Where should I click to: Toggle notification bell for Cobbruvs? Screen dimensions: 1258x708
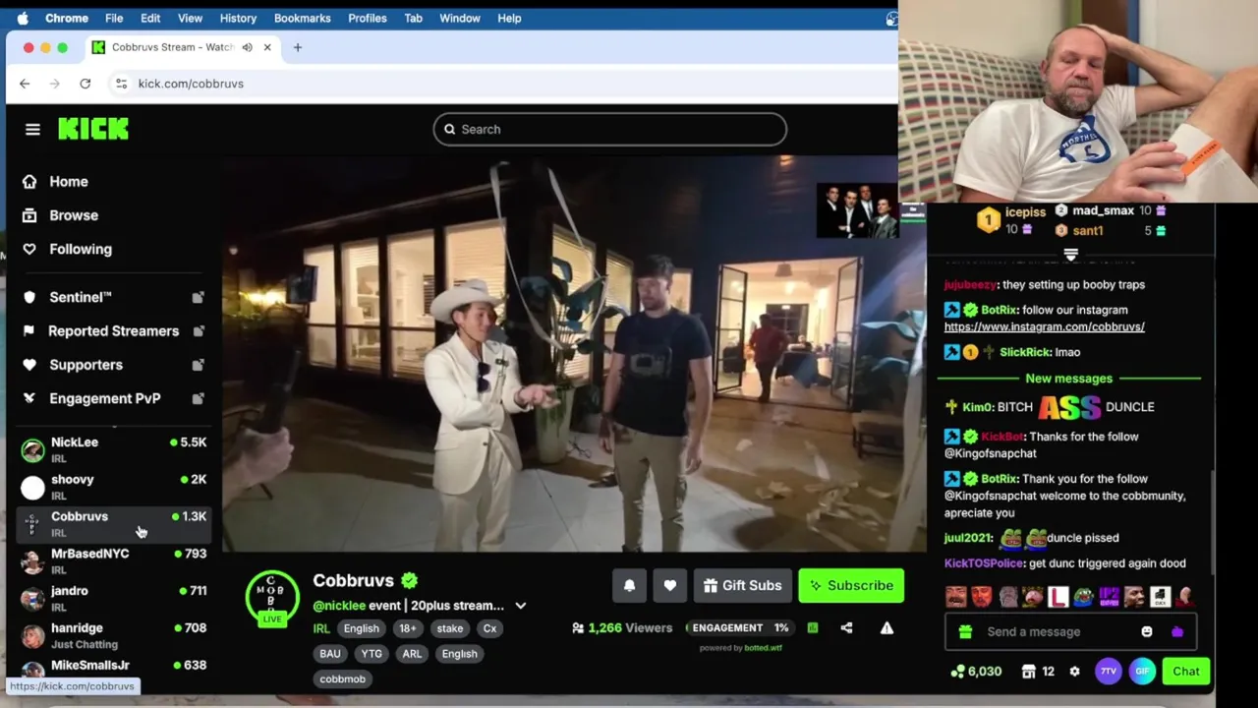pyautogui.click(x=630, y=585)
